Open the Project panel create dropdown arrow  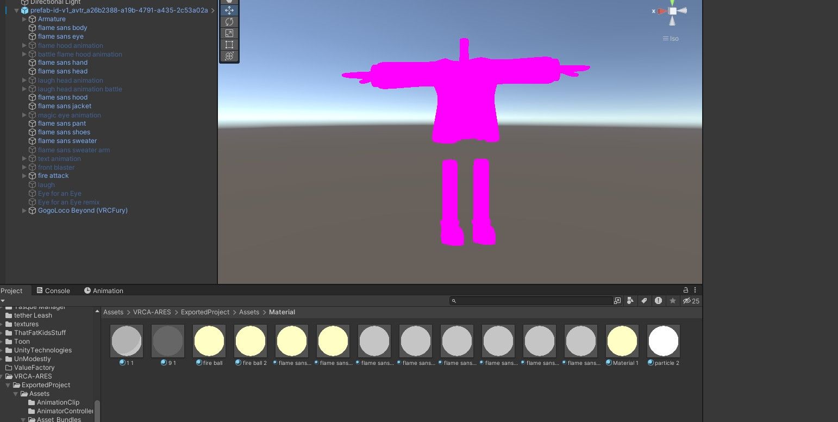(x=3, y=301)
